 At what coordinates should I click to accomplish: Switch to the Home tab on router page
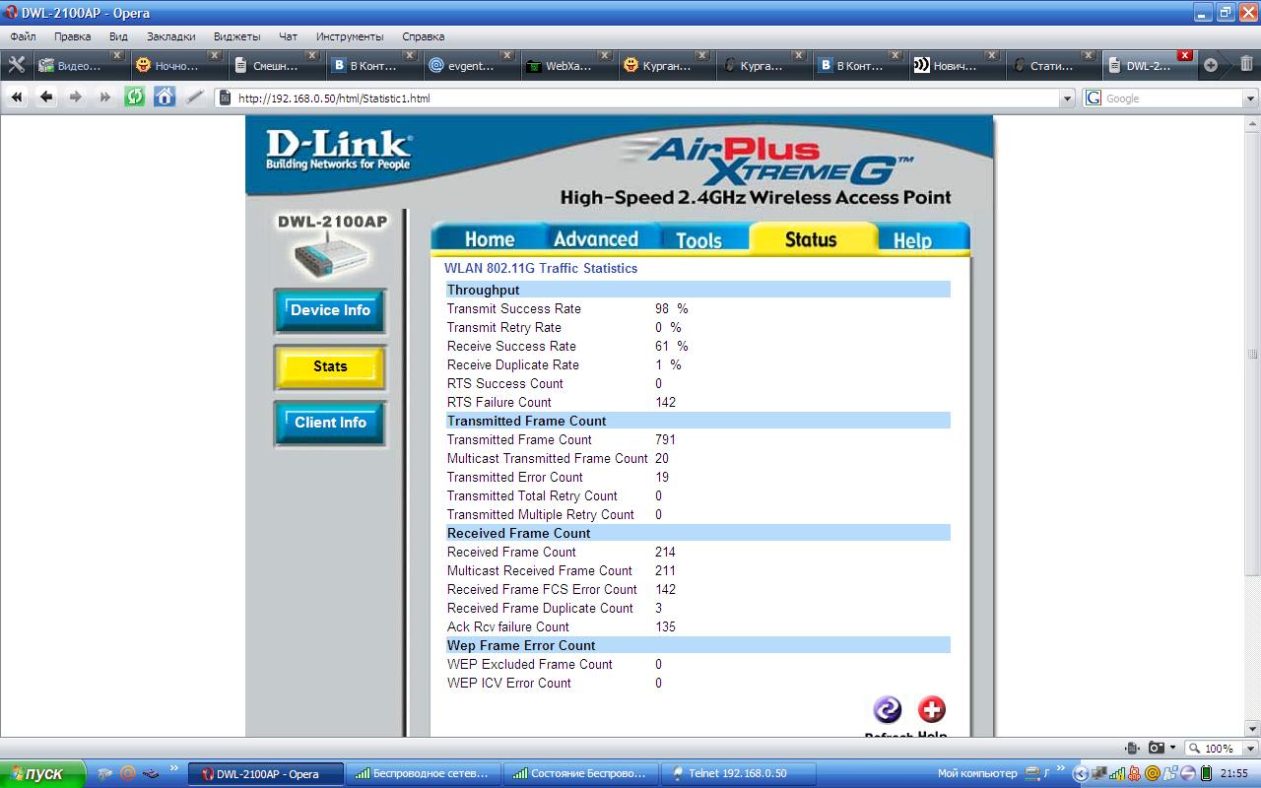489,239
